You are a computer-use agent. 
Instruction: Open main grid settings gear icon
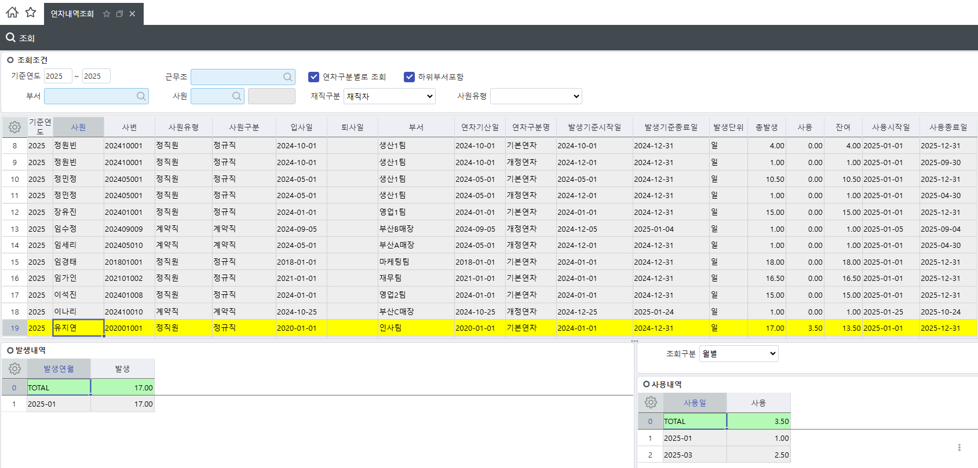(14, 127)
